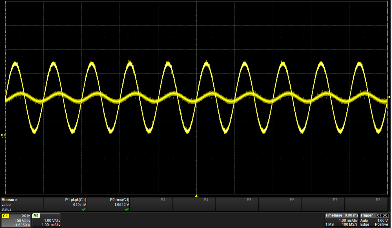Select the empty P4 measurement slot
This screenshot has width=392, height=228.
209,200
